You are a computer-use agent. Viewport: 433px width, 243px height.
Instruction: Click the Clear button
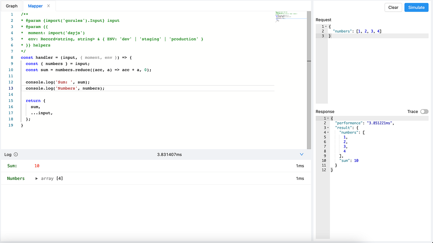[x=393, y=7]
